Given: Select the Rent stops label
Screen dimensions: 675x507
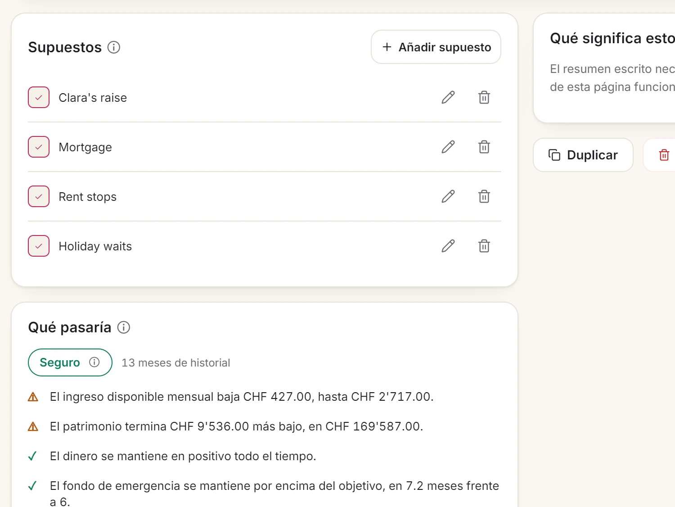Looking at the screenshot, I should pos(88,197).
